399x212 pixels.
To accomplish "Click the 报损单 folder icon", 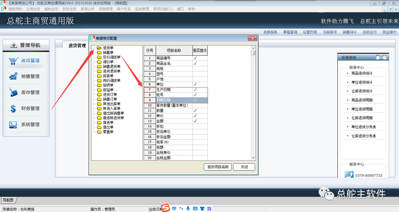I will [99, 85].
